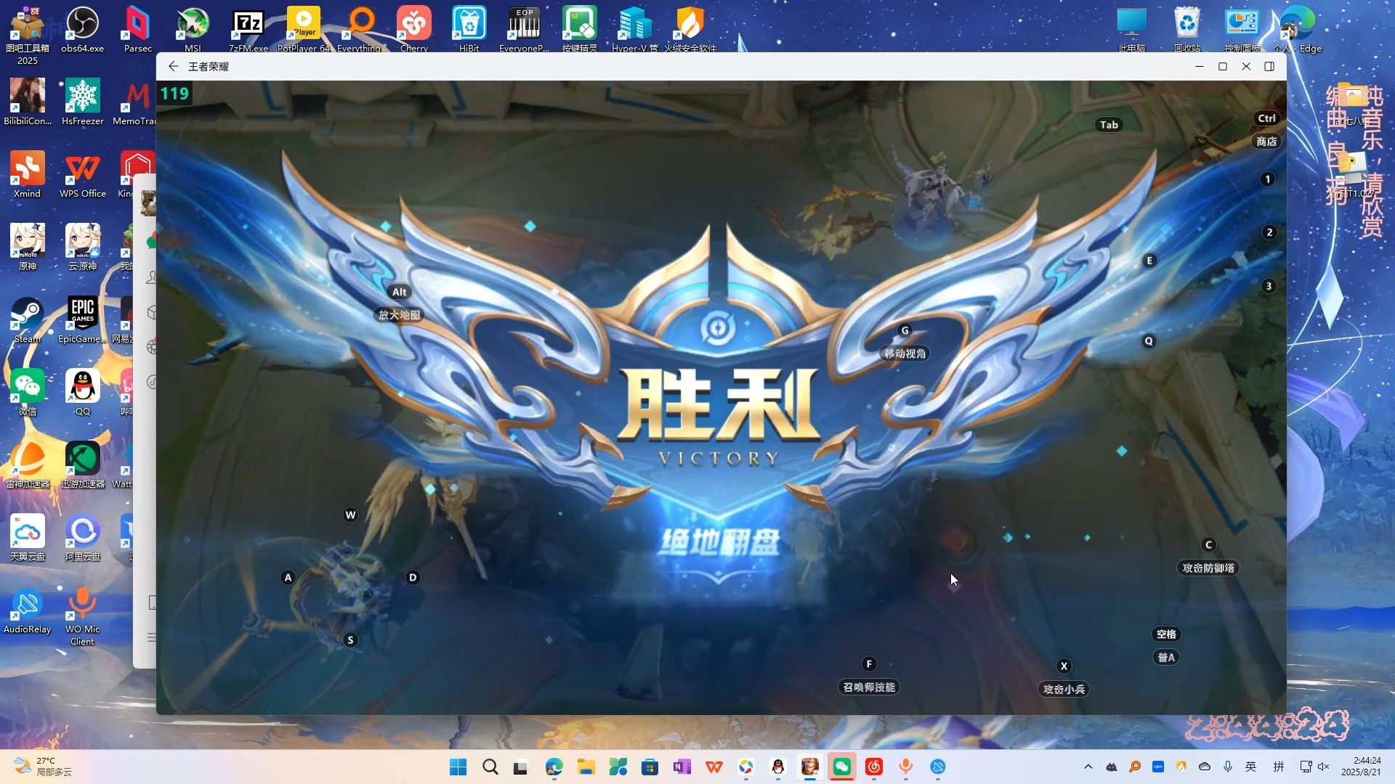Click the 召唤师技能 label
The height and width of the screenshot is (784, 1395).
pyautogui.click(x=869, y=687)
